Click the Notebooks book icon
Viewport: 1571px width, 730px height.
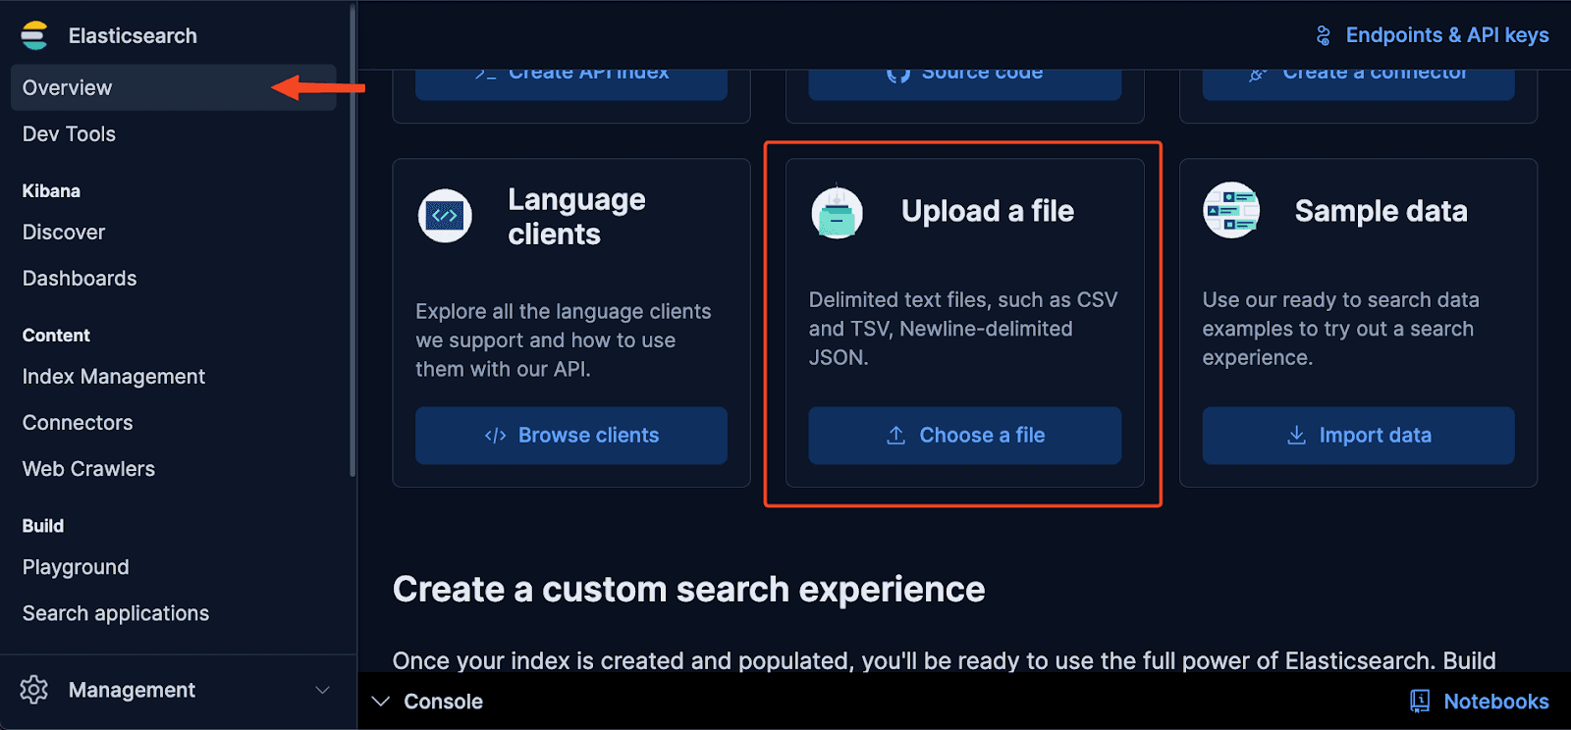pyautogui.click(x=1420, y=701)
